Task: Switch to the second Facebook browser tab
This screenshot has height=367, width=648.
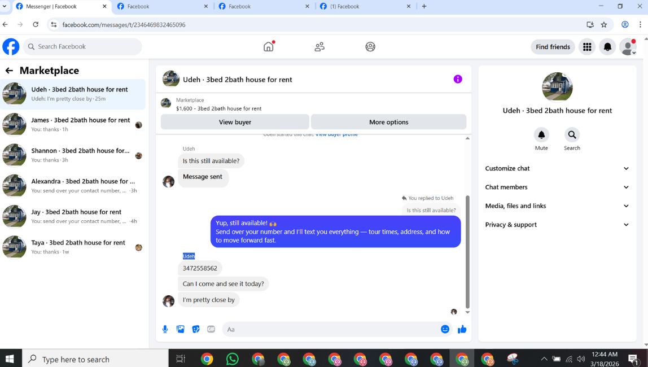Action: pyautogui.click(x=163, y=7)
